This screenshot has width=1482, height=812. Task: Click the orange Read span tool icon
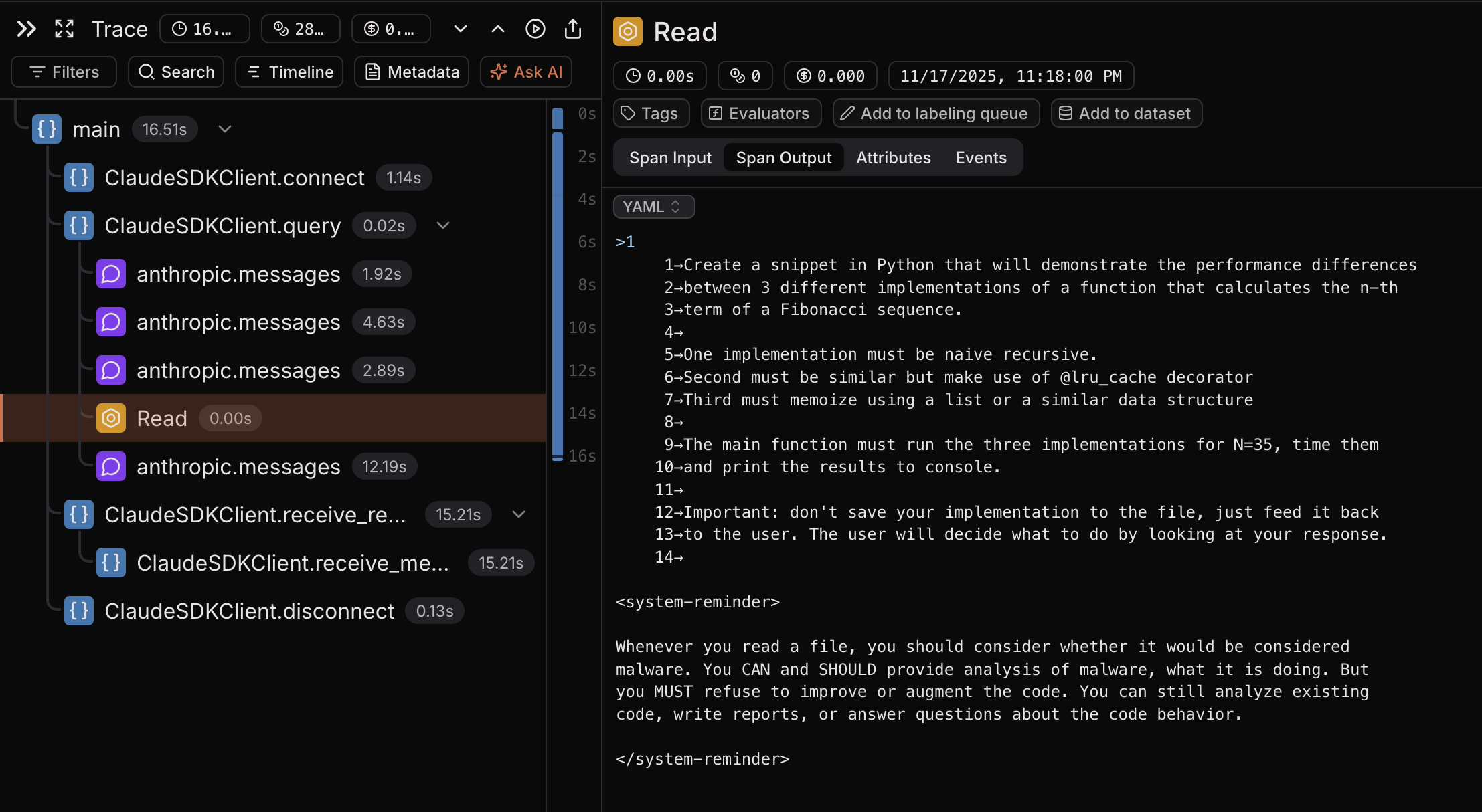[111, 418]
